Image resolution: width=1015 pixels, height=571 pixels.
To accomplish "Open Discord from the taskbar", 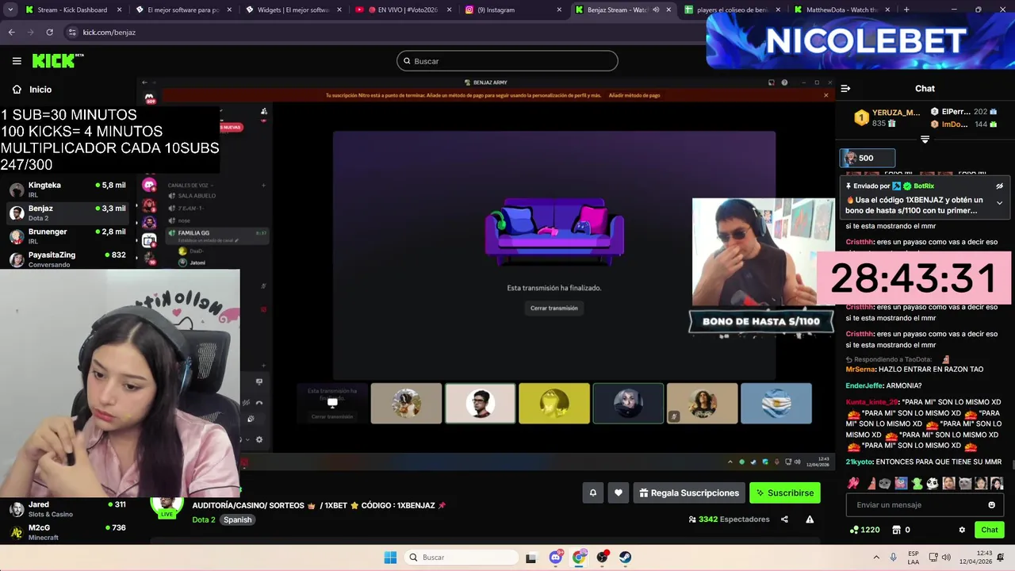I will tap(556, 558).
